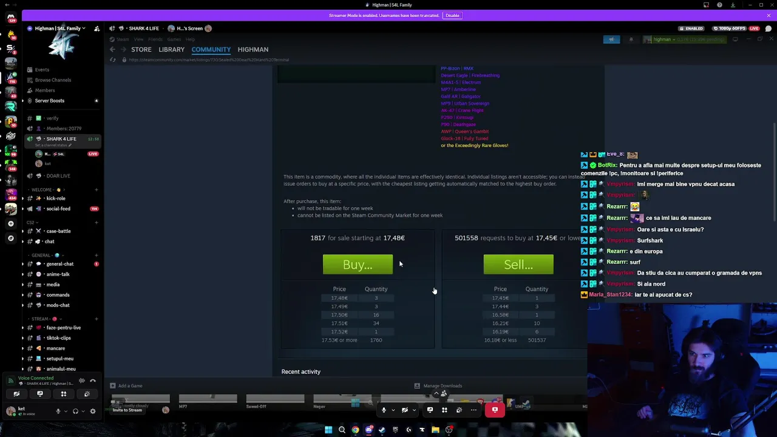Open Steam from the taskbar
The image size is (777, 437).
382,430
